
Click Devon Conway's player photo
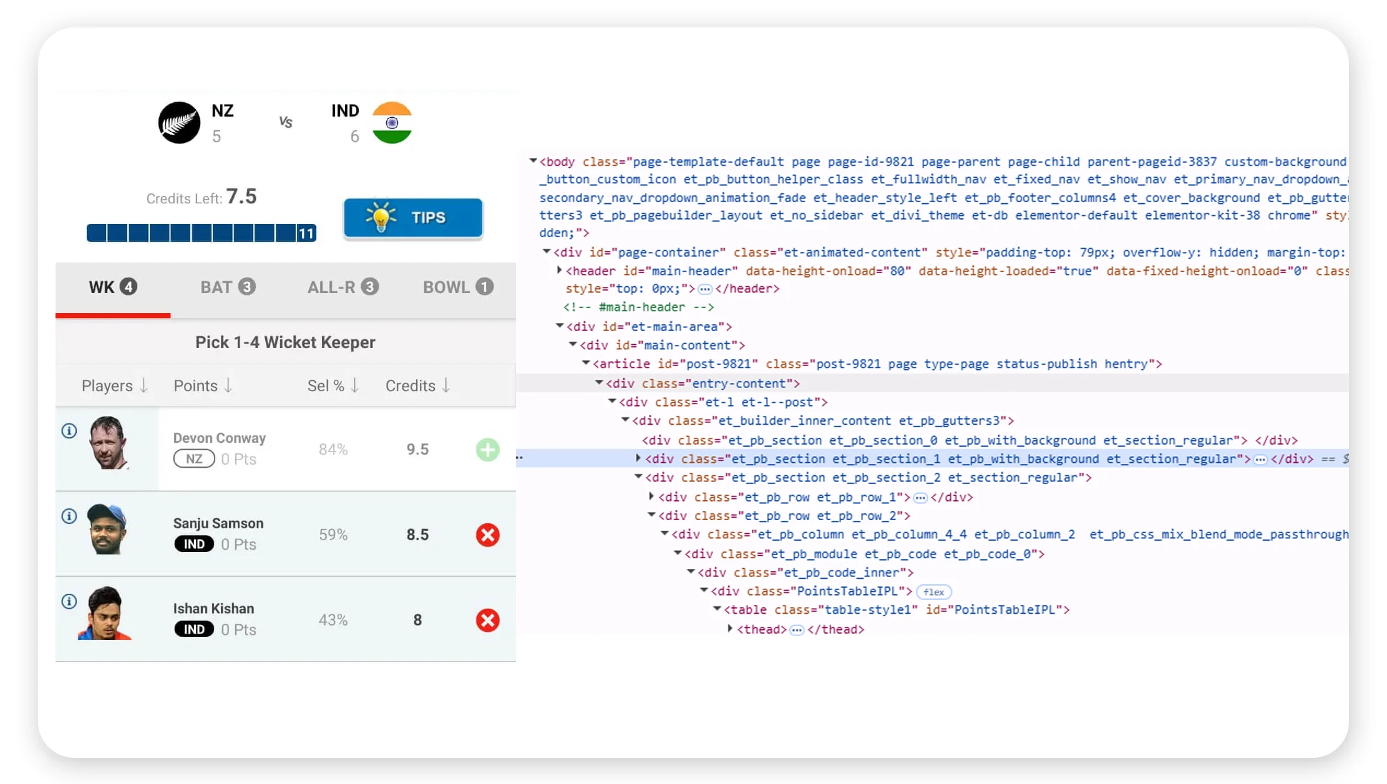(x=109, y=443)
